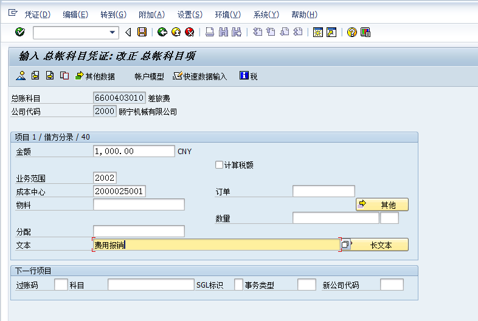
Task: Click the 新公司代码 input field
Action: (392, 285)
